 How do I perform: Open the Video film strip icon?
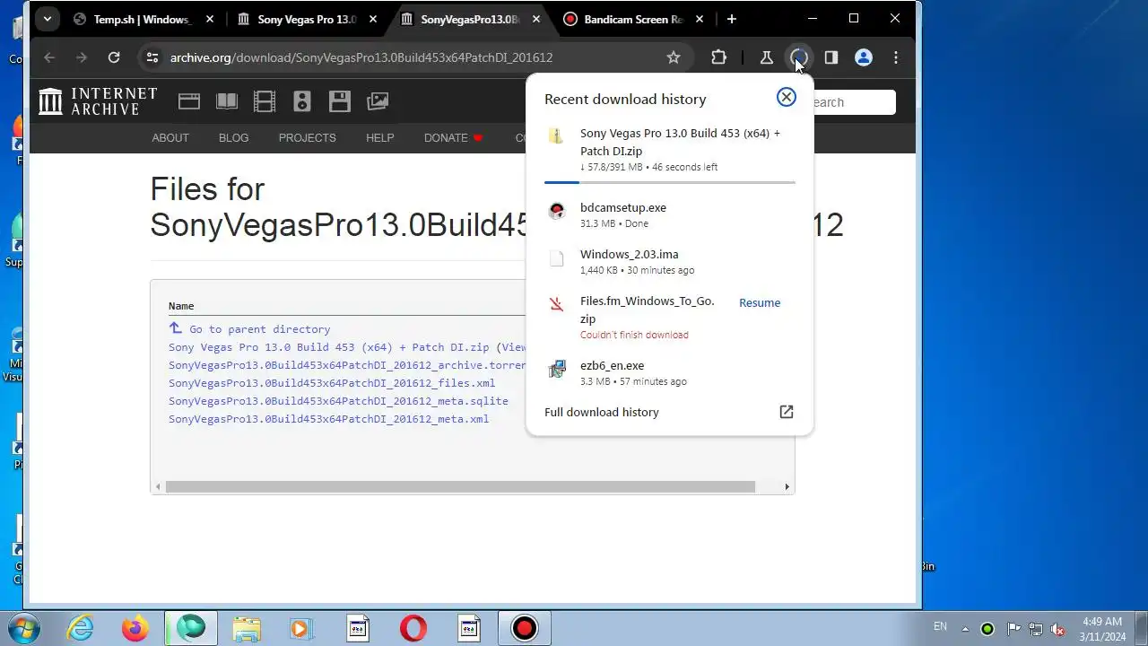click(265, 101)
